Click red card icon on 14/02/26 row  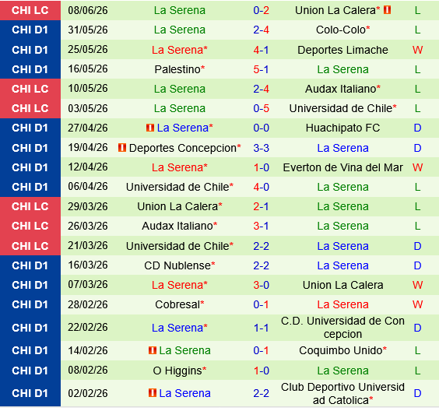(153, 350)
